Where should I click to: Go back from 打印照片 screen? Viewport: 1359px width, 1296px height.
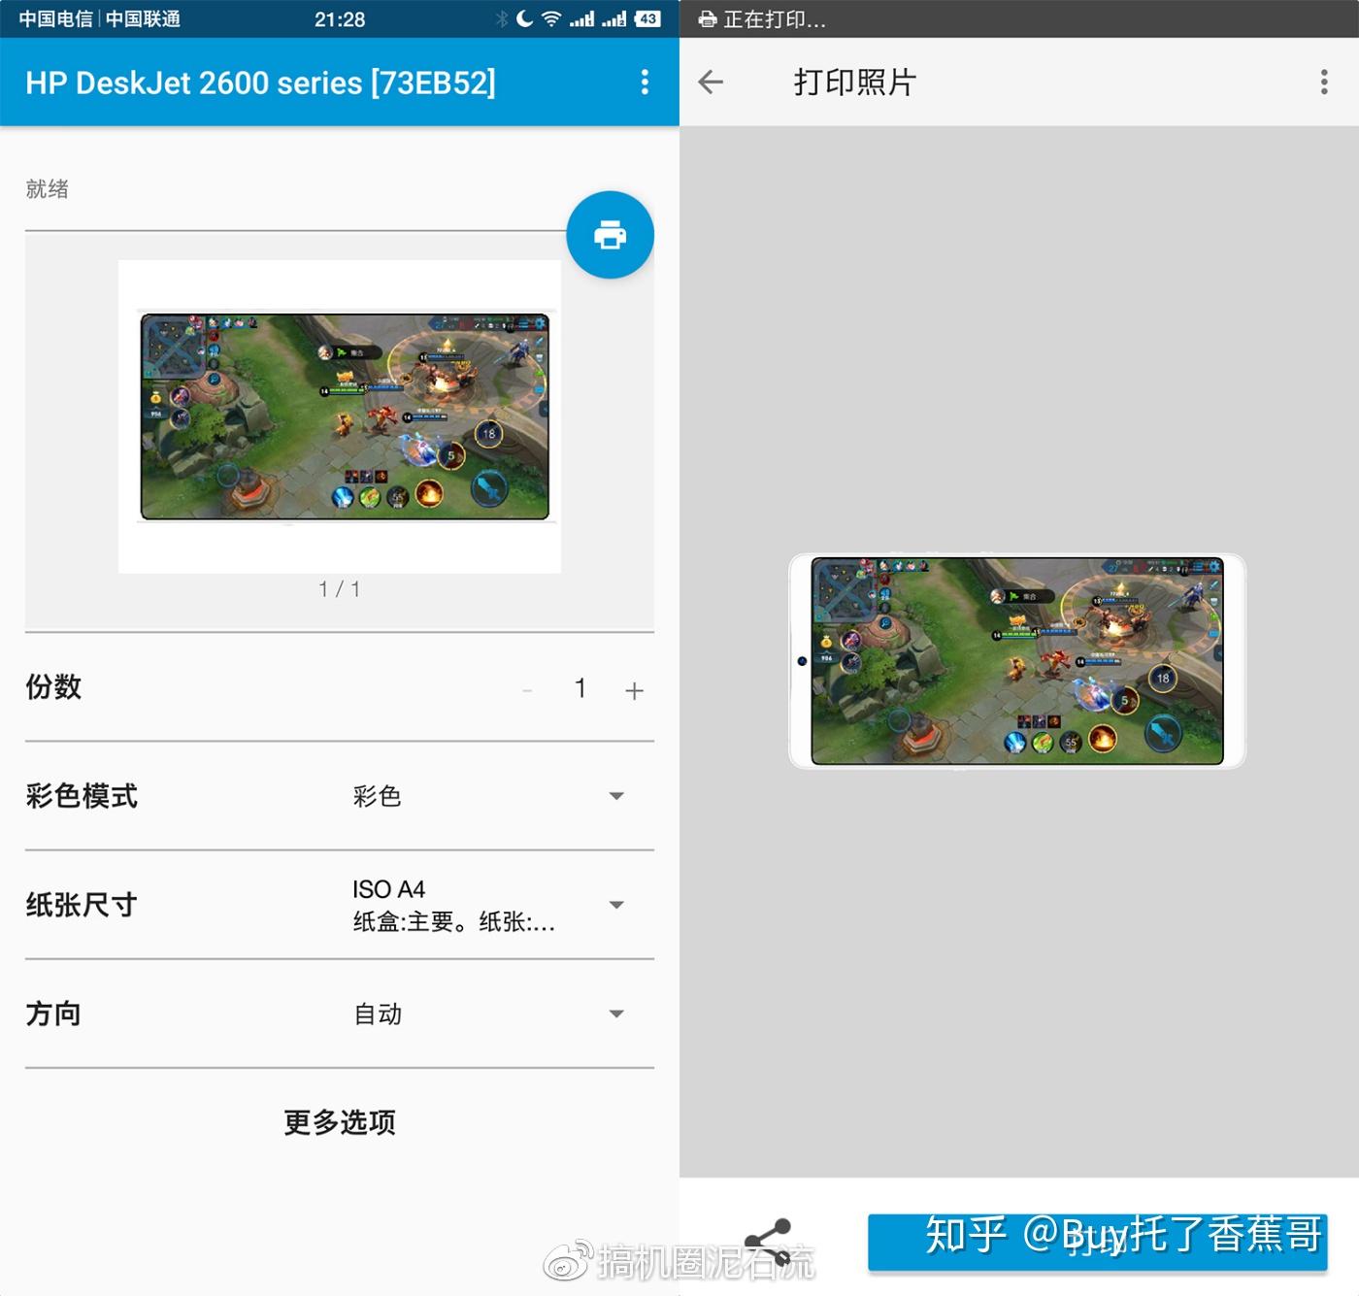(712, 83)
